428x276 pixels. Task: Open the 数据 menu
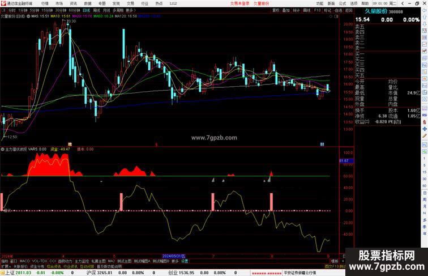point(88,3)
